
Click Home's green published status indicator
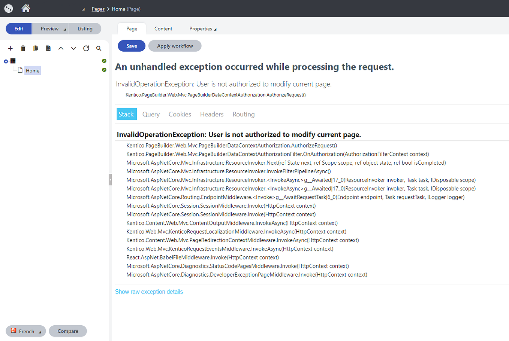[x=104, y=70]
